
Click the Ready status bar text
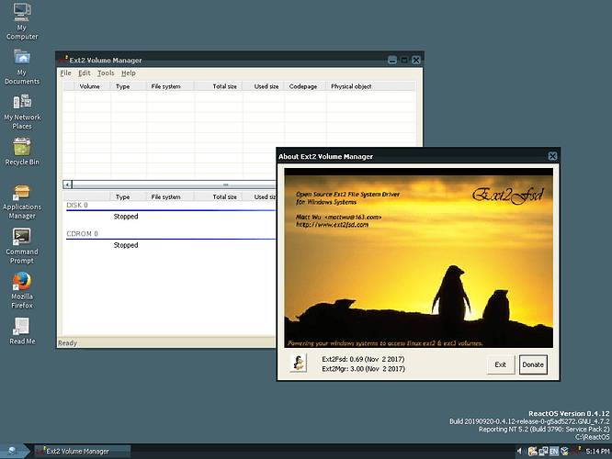point(67,343)
